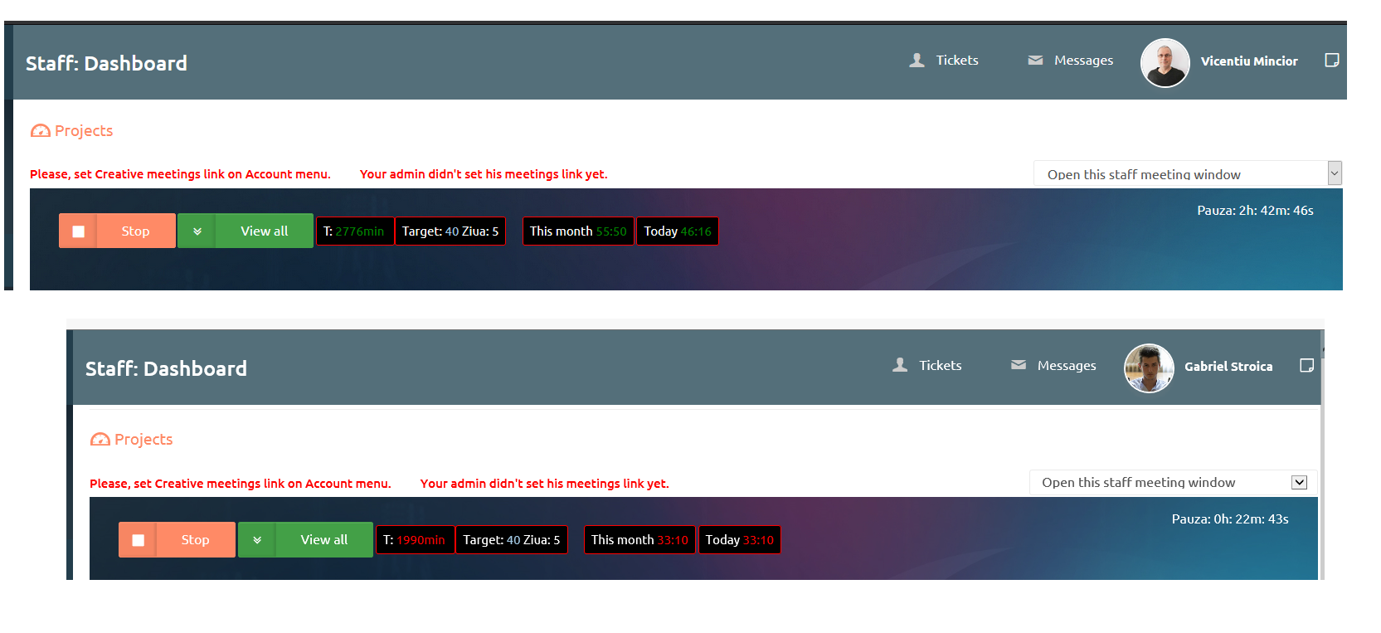Open the staff meeting window dropdown on Gabriel's dashboard
1381x633 pixels.
click(x=1173, y=482)
